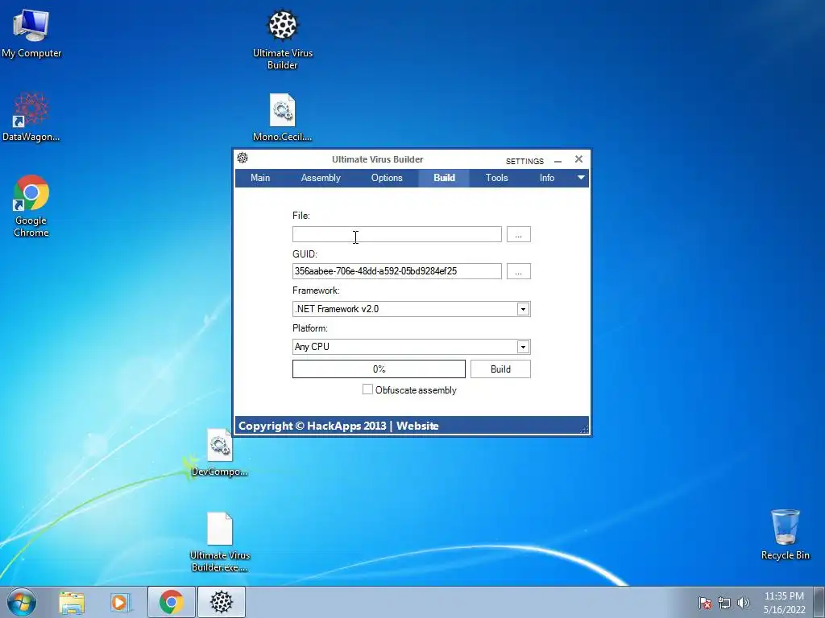825x618 pixels.
Task: Open the Assembly tab
Action: [321, 178]
